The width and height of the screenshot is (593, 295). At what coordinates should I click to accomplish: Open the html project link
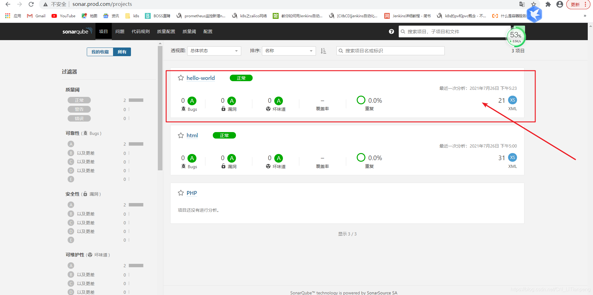192,135
